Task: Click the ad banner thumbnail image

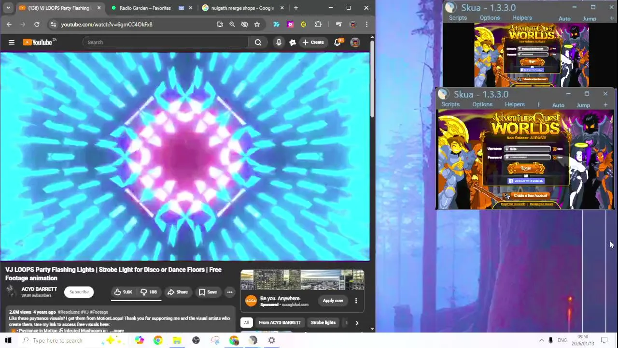Action: point(302,280)
